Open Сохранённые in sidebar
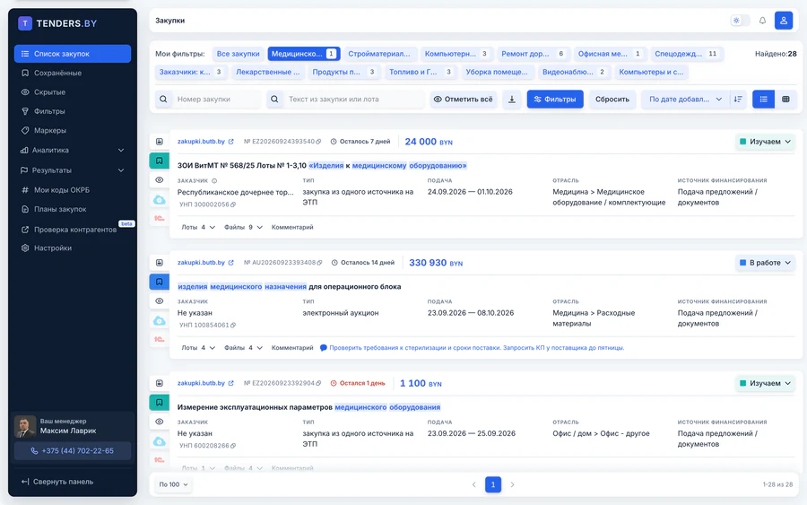Viewport: 807px width, 505px height. coord(73,73)
